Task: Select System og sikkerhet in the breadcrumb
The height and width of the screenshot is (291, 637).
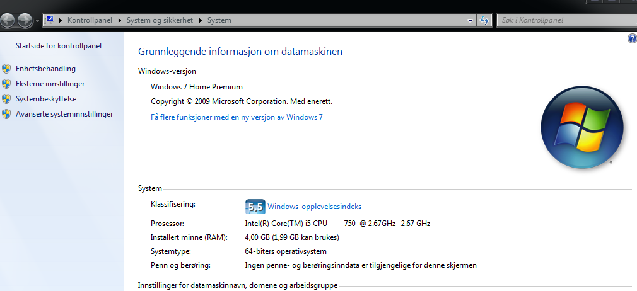Action: click(160, 20)
